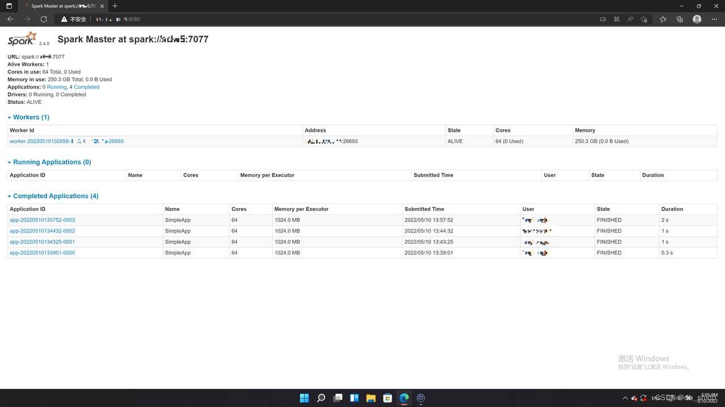725x407 pixels.
Task: Click Spark Master at spark heading
Action: point(133,40)
